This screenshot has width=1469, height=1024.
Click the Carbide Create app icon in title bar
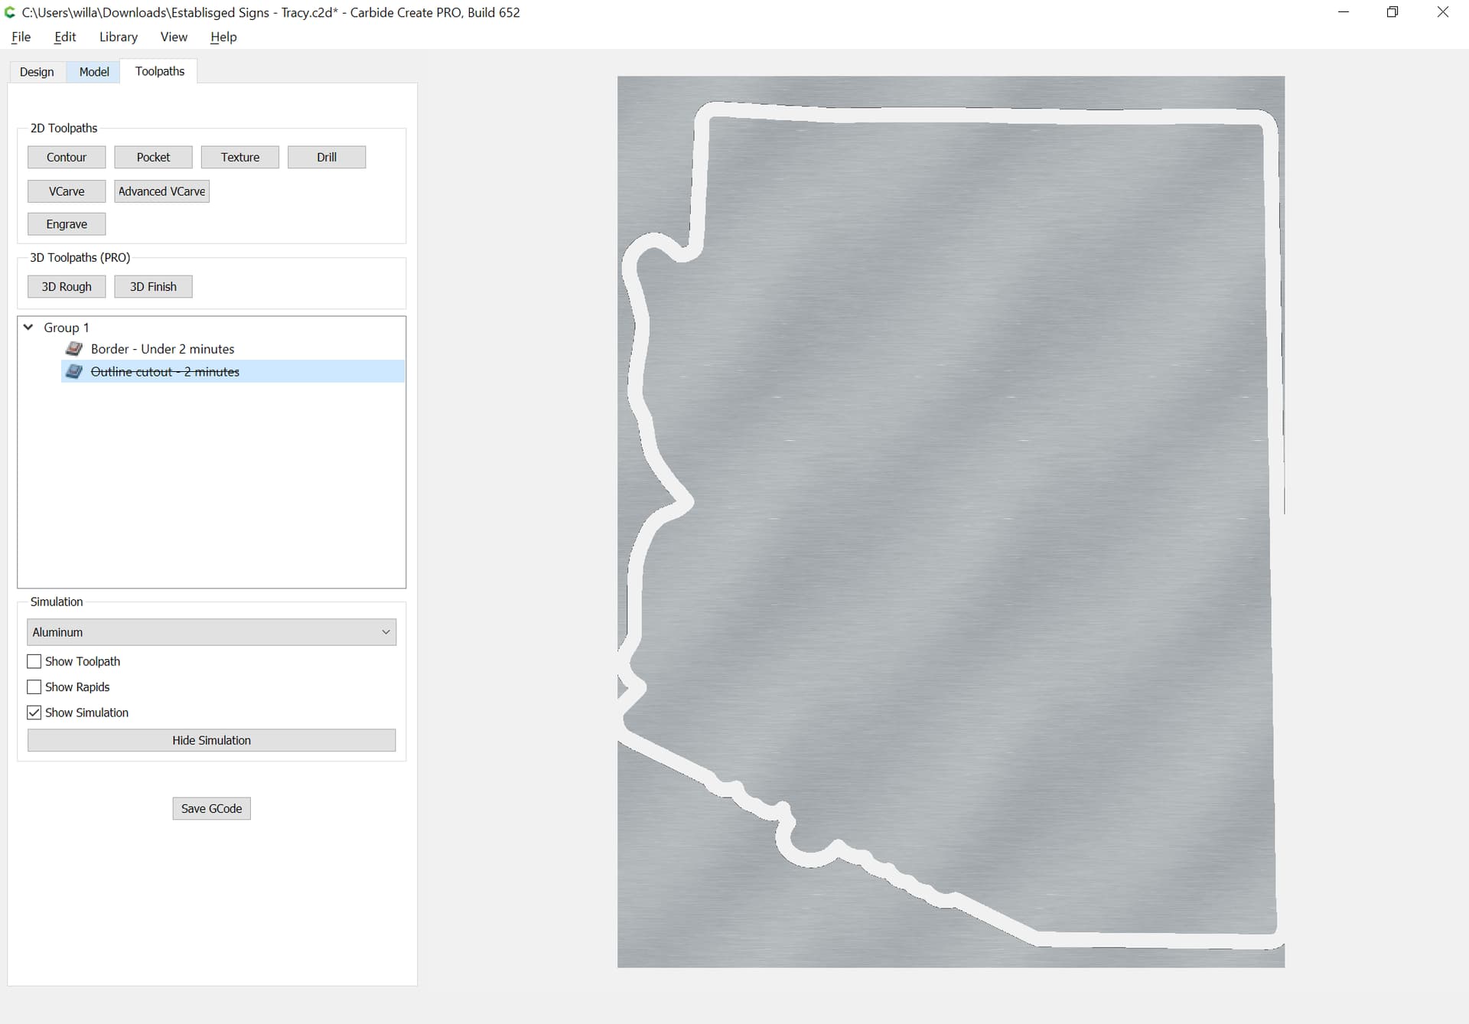click(10, 12)
